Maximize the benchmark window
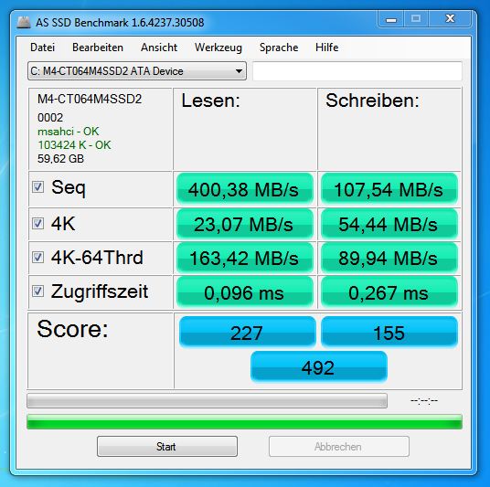This screenshot has width=490, height=487. 416,19
